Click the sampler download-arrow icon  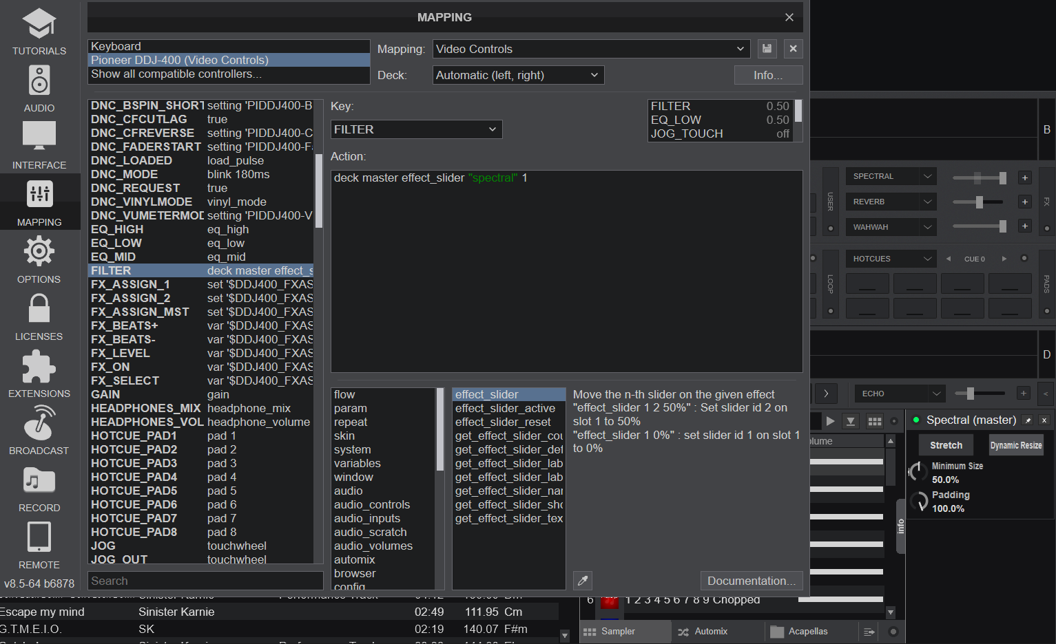(851, 421)
